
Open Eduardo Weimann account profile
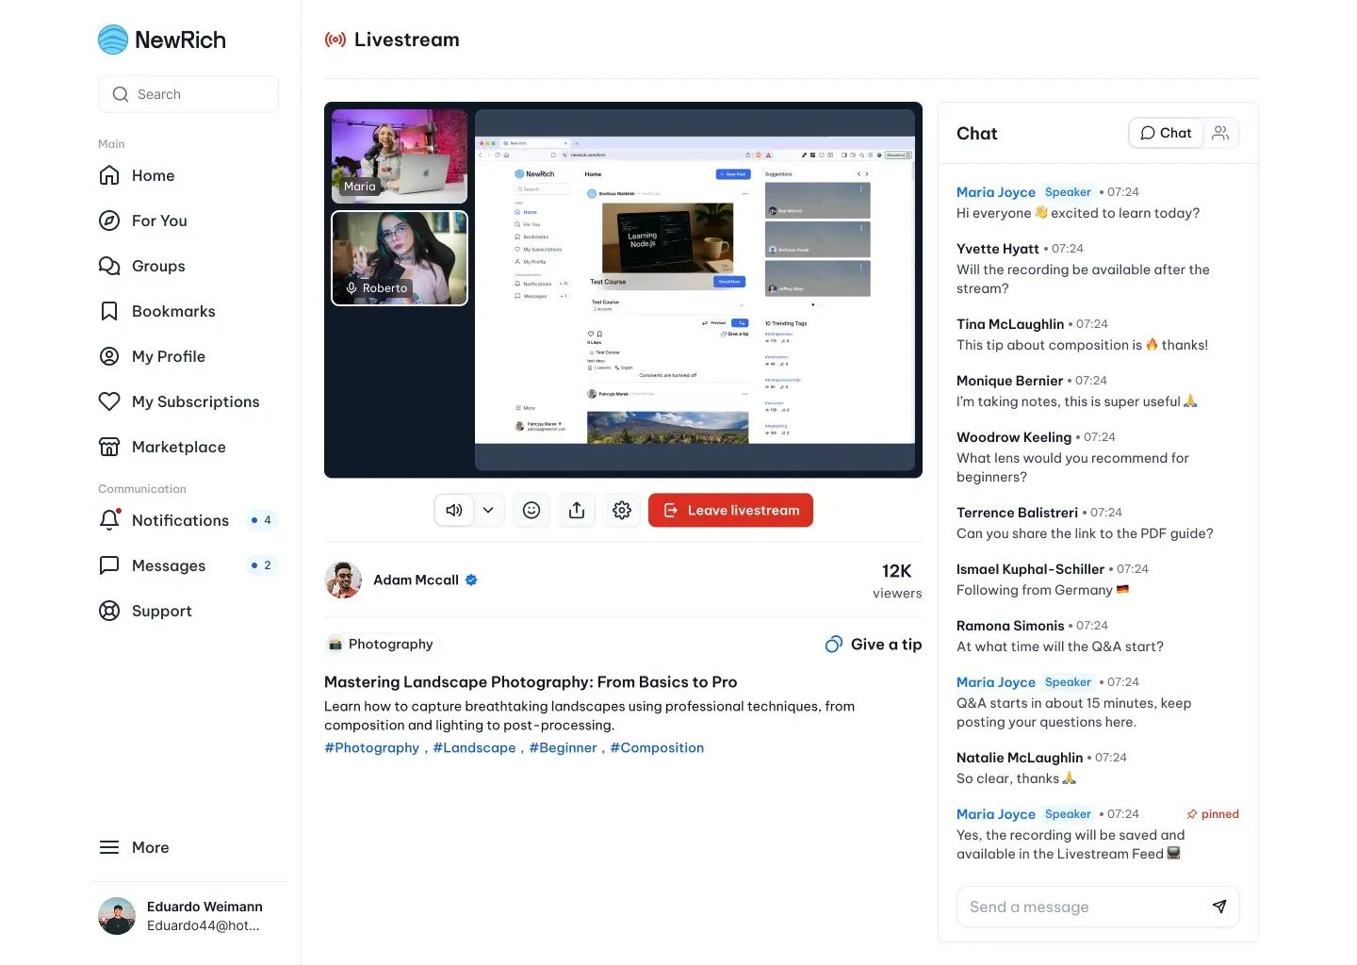188,916
